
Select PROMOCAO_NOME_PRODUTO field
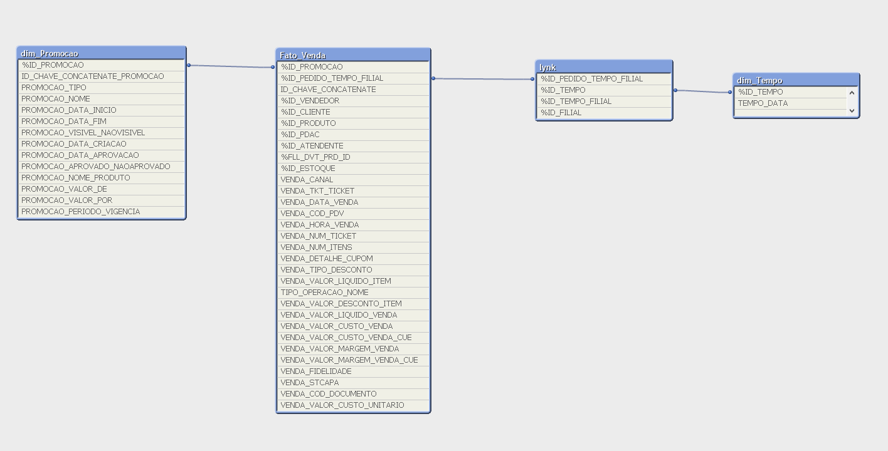(x=102, y=178)
